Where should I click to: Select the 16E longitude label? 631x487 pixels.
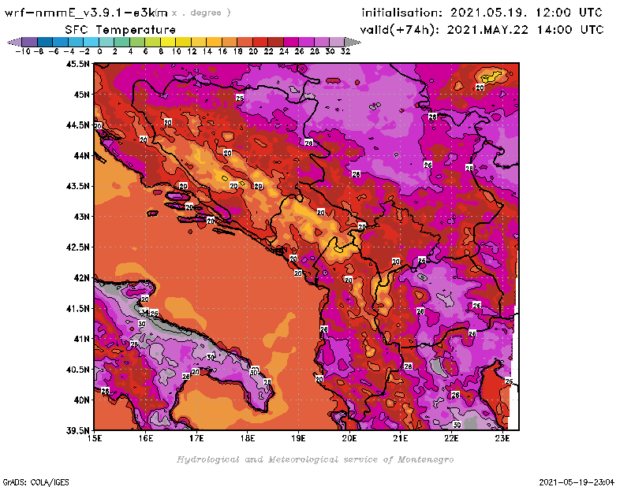[146, 438]
